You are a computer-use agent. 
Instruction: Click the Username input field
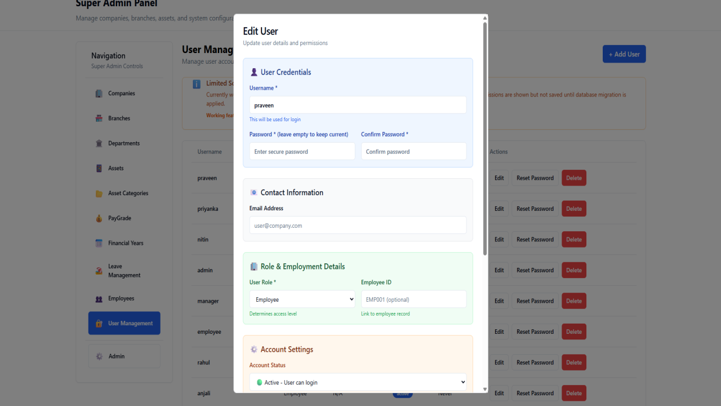pyautogui.click(x=358, y=105)
